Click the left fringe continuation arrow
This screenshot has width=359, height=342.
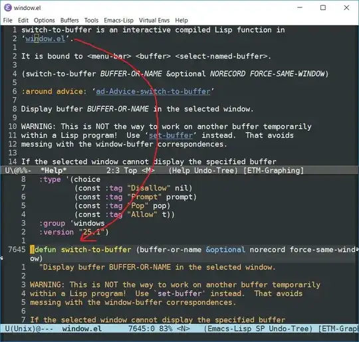click(x=1, y=258)
